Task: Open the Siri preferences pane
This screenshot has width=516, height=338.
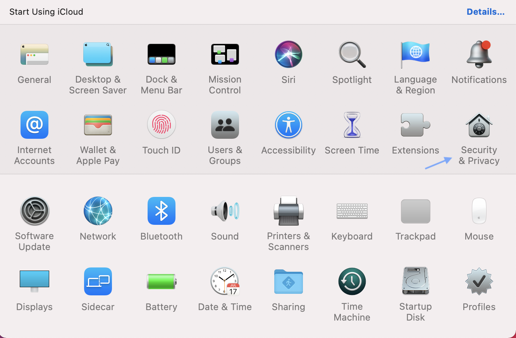Action: [289, 54]
